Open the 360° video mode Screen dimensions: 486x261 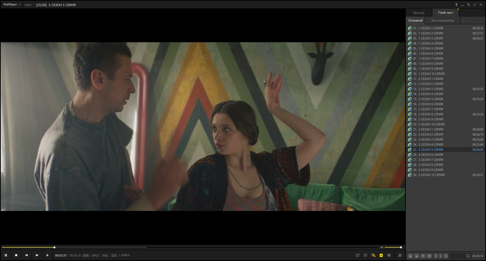(358, 255)
